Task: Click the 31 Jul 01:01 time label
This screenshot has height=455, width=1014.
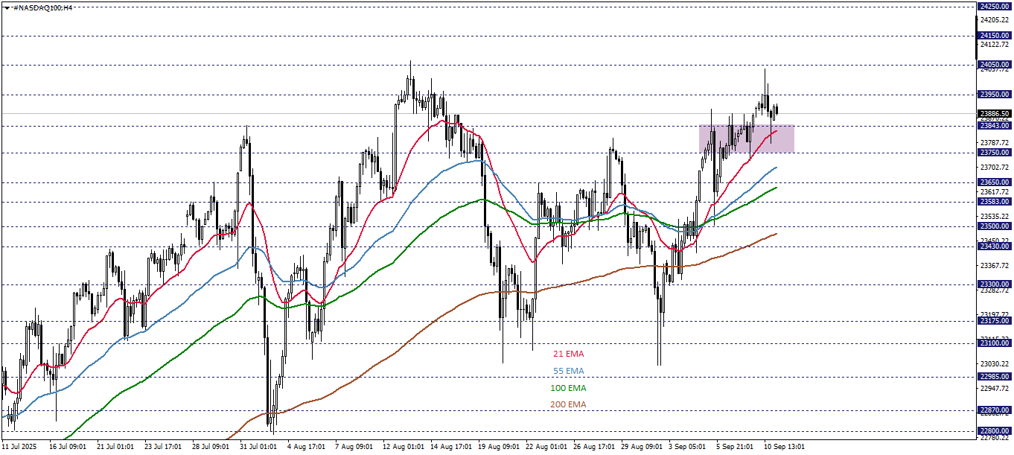Action: pos(258,447)
